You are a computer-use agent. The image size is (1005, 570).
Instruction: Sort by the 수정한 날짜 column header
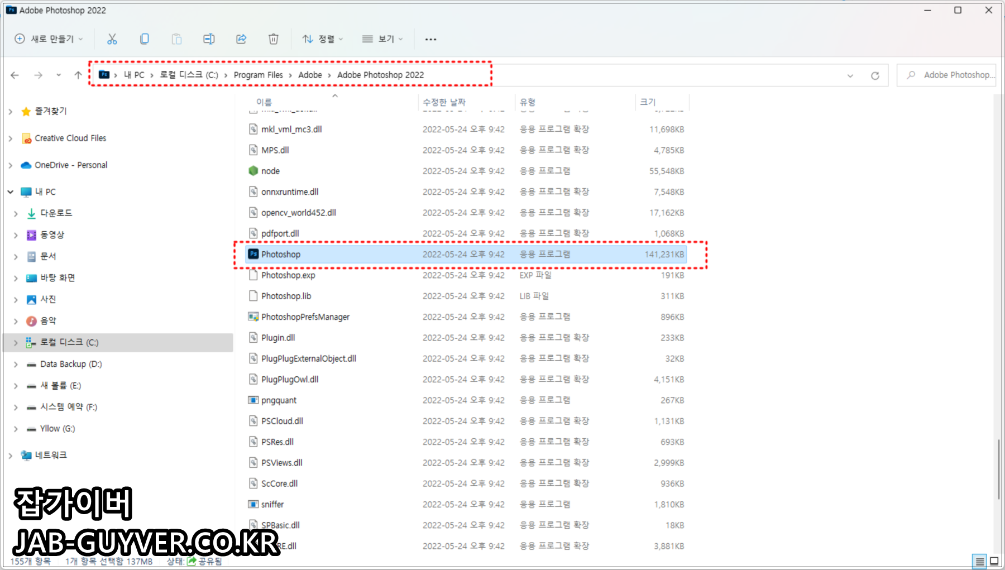coord(466,102)
